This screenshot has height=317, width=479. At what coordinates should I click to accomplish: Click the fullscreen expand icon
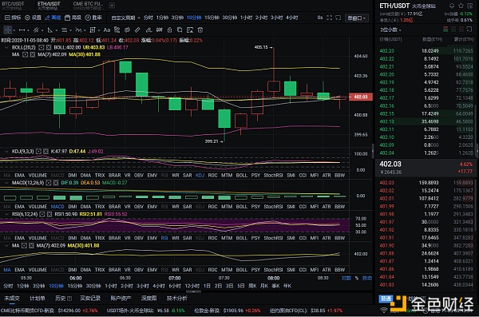pos(329,18)
